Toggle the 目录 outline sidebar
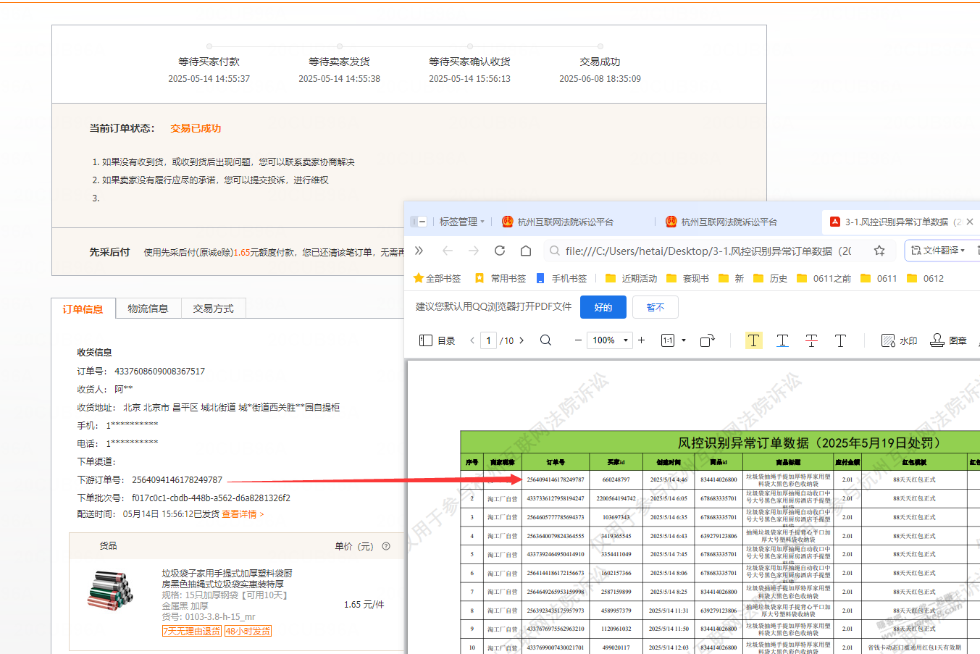Image resolution: width=980 pixels, height=654 pixels. pos(437,340)
